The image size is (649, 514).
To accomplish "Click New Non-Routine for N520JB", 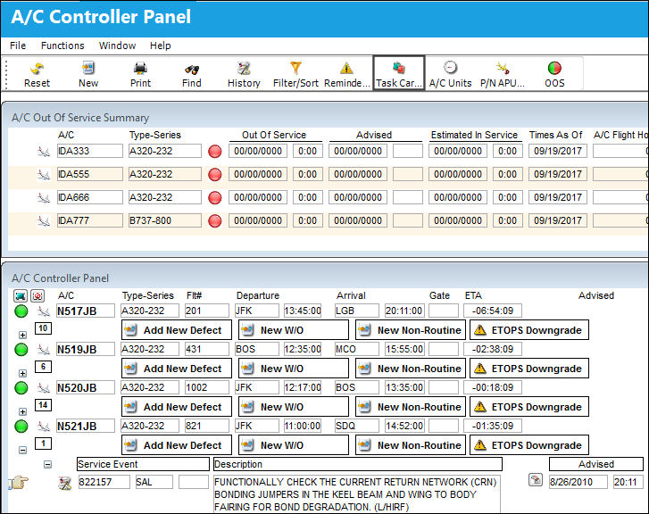I will click(410, 407).
